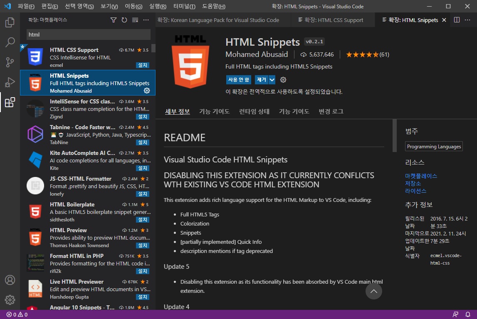
Task: Click the VS Code logo icon
Action: tap(7, 6)
